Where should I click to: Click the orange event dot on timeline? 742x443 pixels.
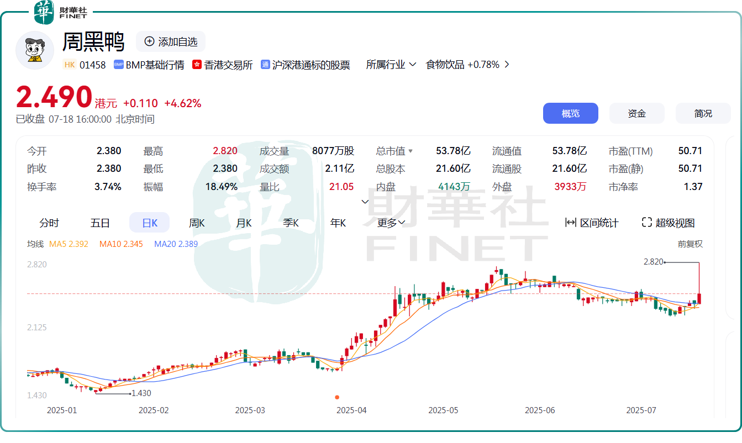tap(337, 397)
